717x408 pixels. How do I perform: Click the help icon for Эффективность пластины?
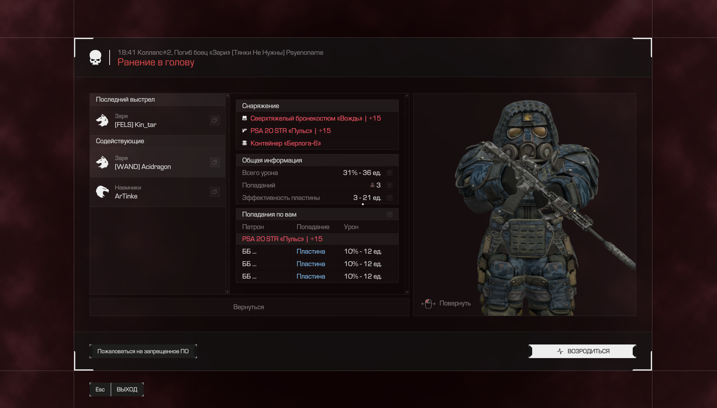click(x=390, y=198)
